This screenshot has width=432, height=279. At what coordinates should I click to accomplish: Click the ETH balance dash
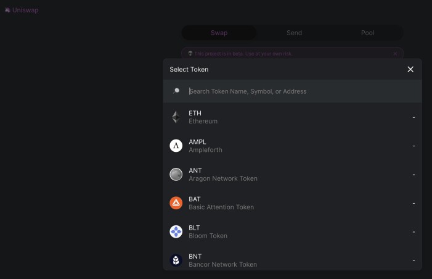414,117
